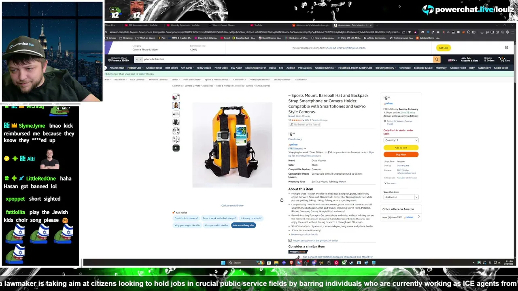Open the Price history link
Screen dimensions: 518x291
[x=295, y=139]
